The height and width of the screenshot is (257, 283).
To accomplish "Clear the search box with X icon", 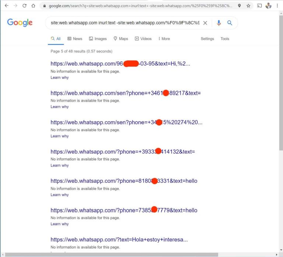I will coord(205,23).
